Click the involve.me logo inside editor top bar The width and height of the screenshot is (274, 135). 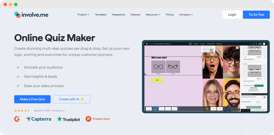147,44
